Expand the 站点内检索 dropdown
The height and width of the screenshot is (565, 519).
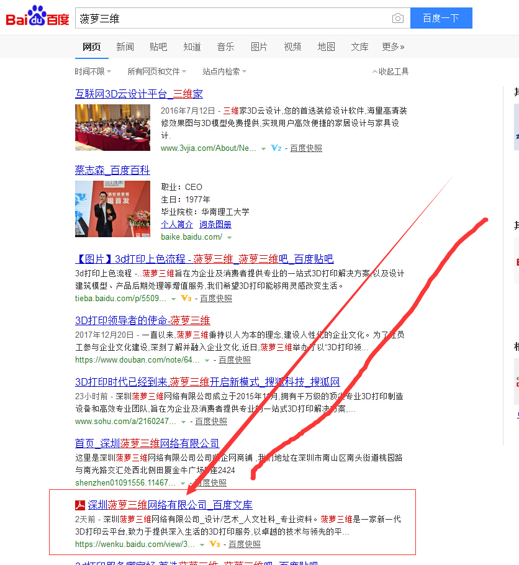pyautogui.click(x=225, y=71)
